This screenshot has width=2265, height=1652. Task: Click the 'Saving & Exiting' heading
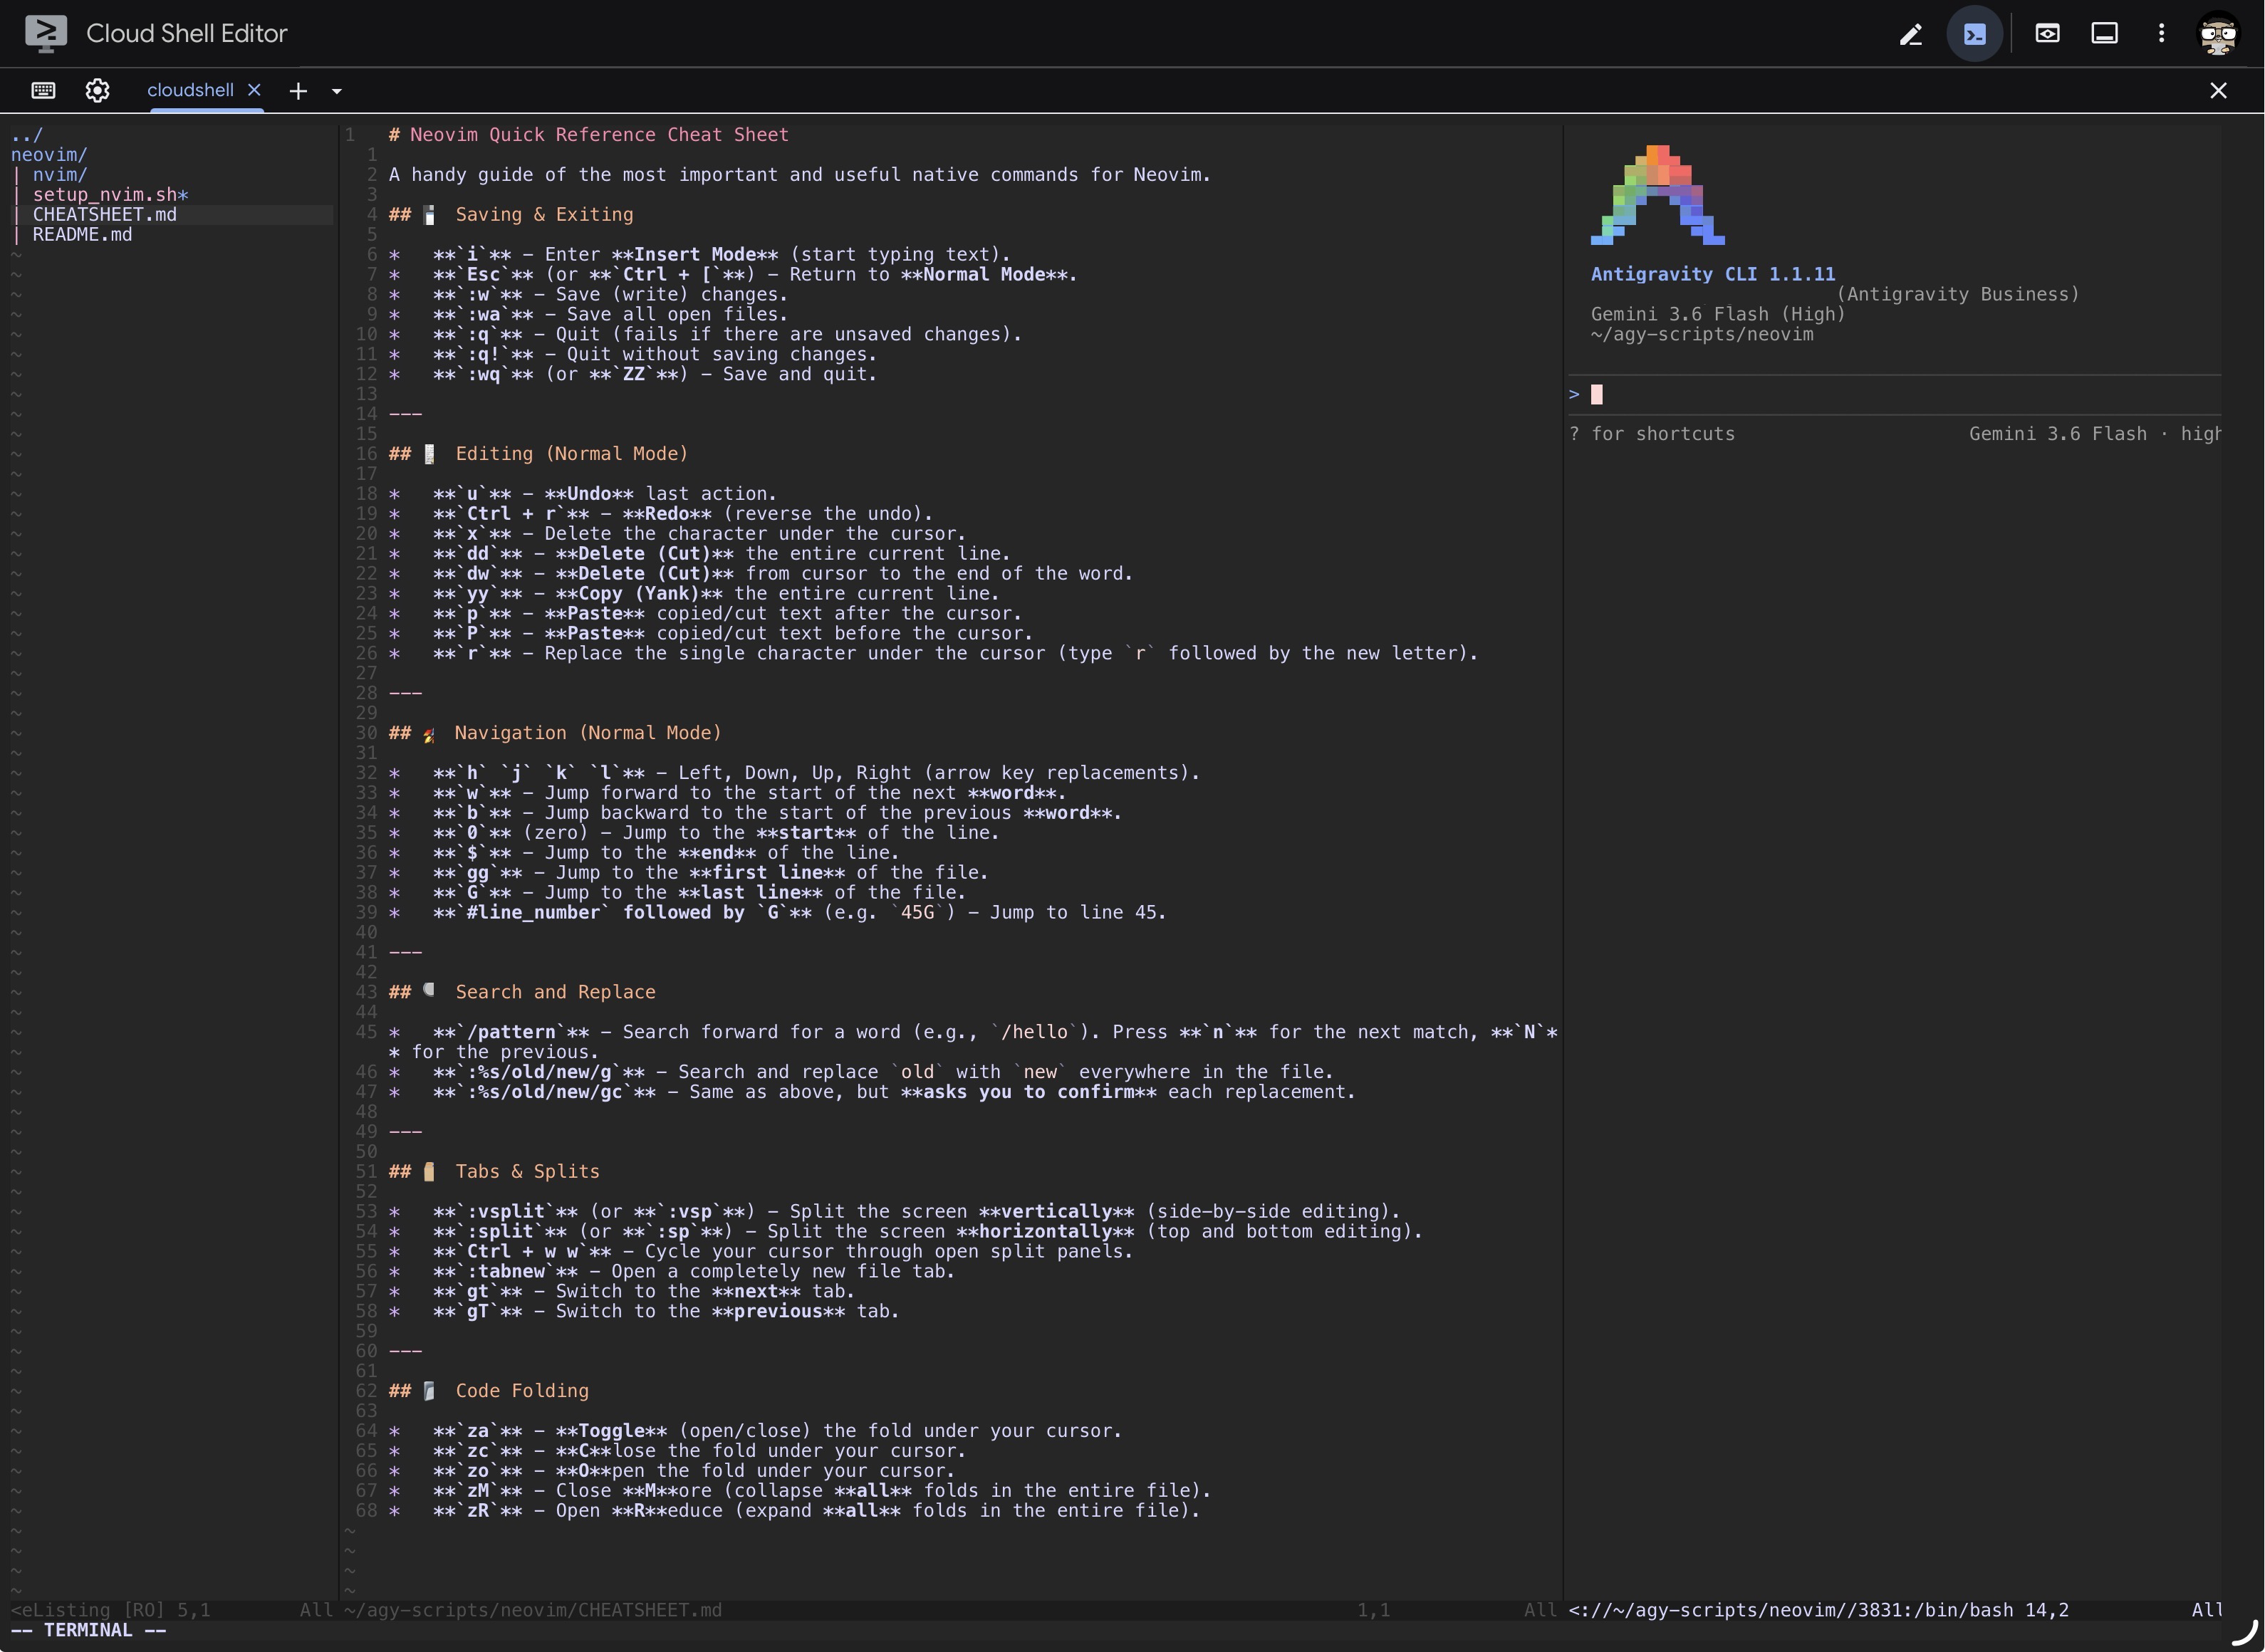click(544, 215)
